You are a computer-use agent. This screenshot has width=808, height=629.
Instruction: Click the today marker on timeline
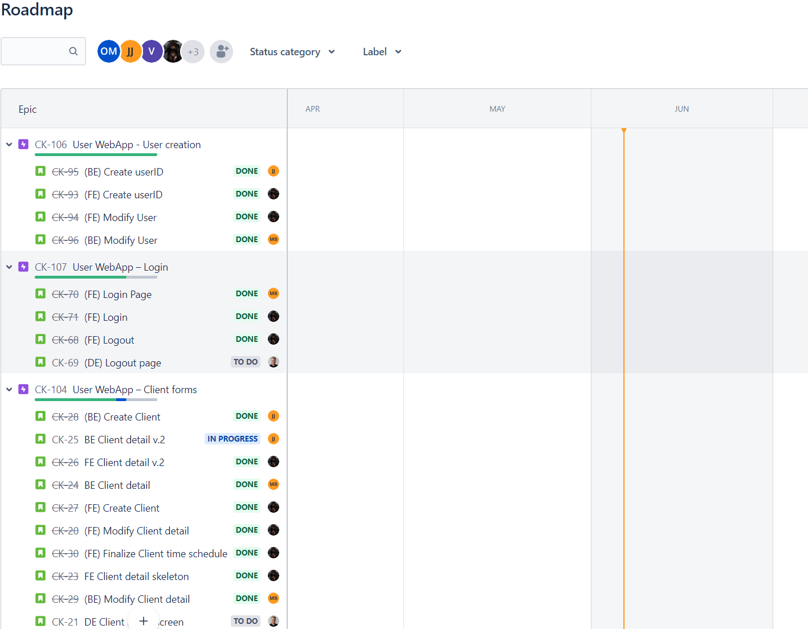624,131
